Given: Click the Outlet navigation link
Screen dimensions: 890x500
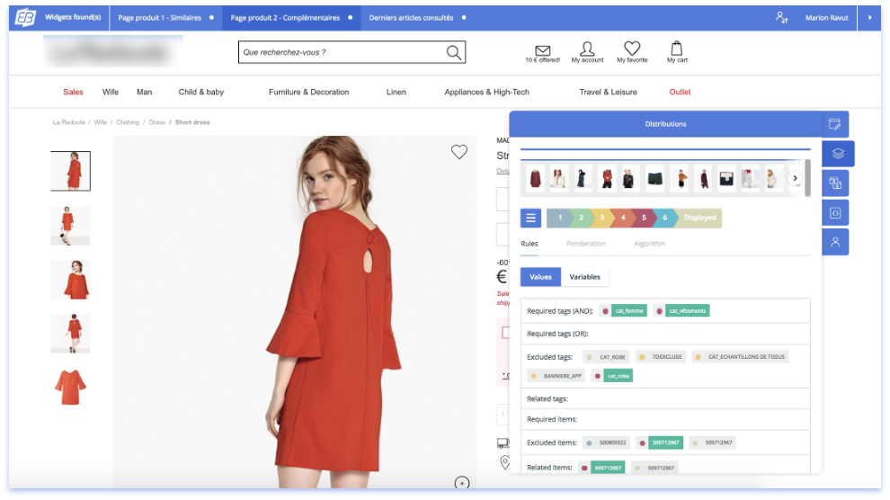Looking at the screenshot, I should point(680,92).
